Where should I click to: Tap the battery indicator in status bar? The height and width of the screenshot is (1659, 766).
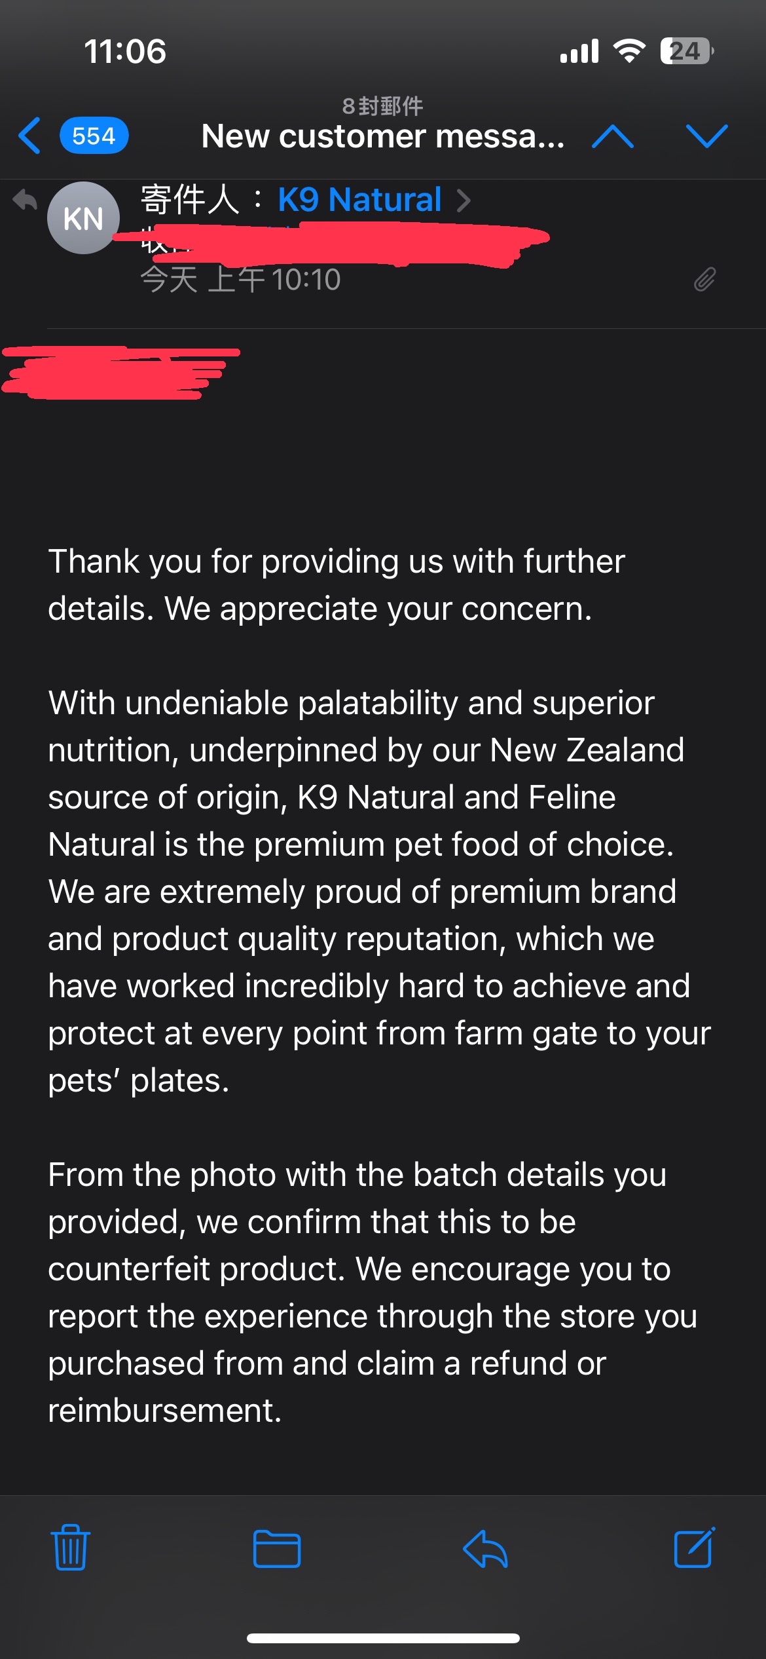point(685,51)
